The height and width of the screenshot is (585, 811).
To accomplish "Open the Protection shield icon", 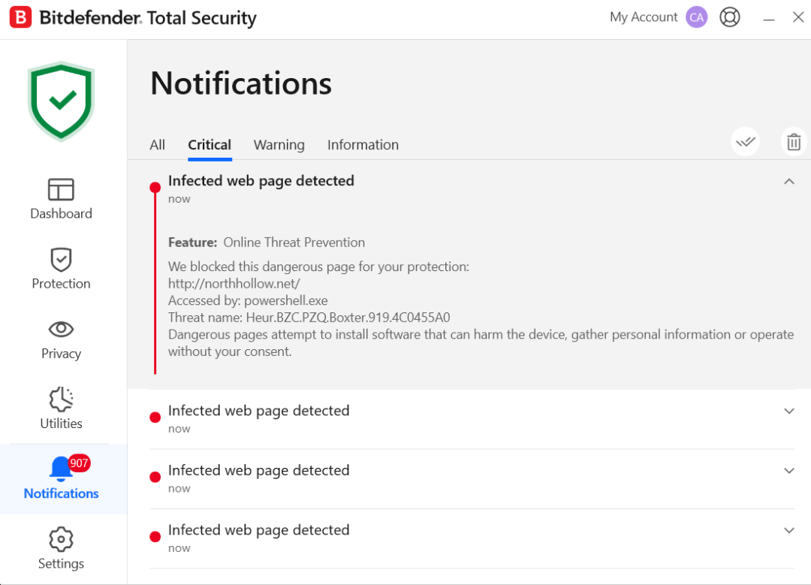I will [61, 259].
